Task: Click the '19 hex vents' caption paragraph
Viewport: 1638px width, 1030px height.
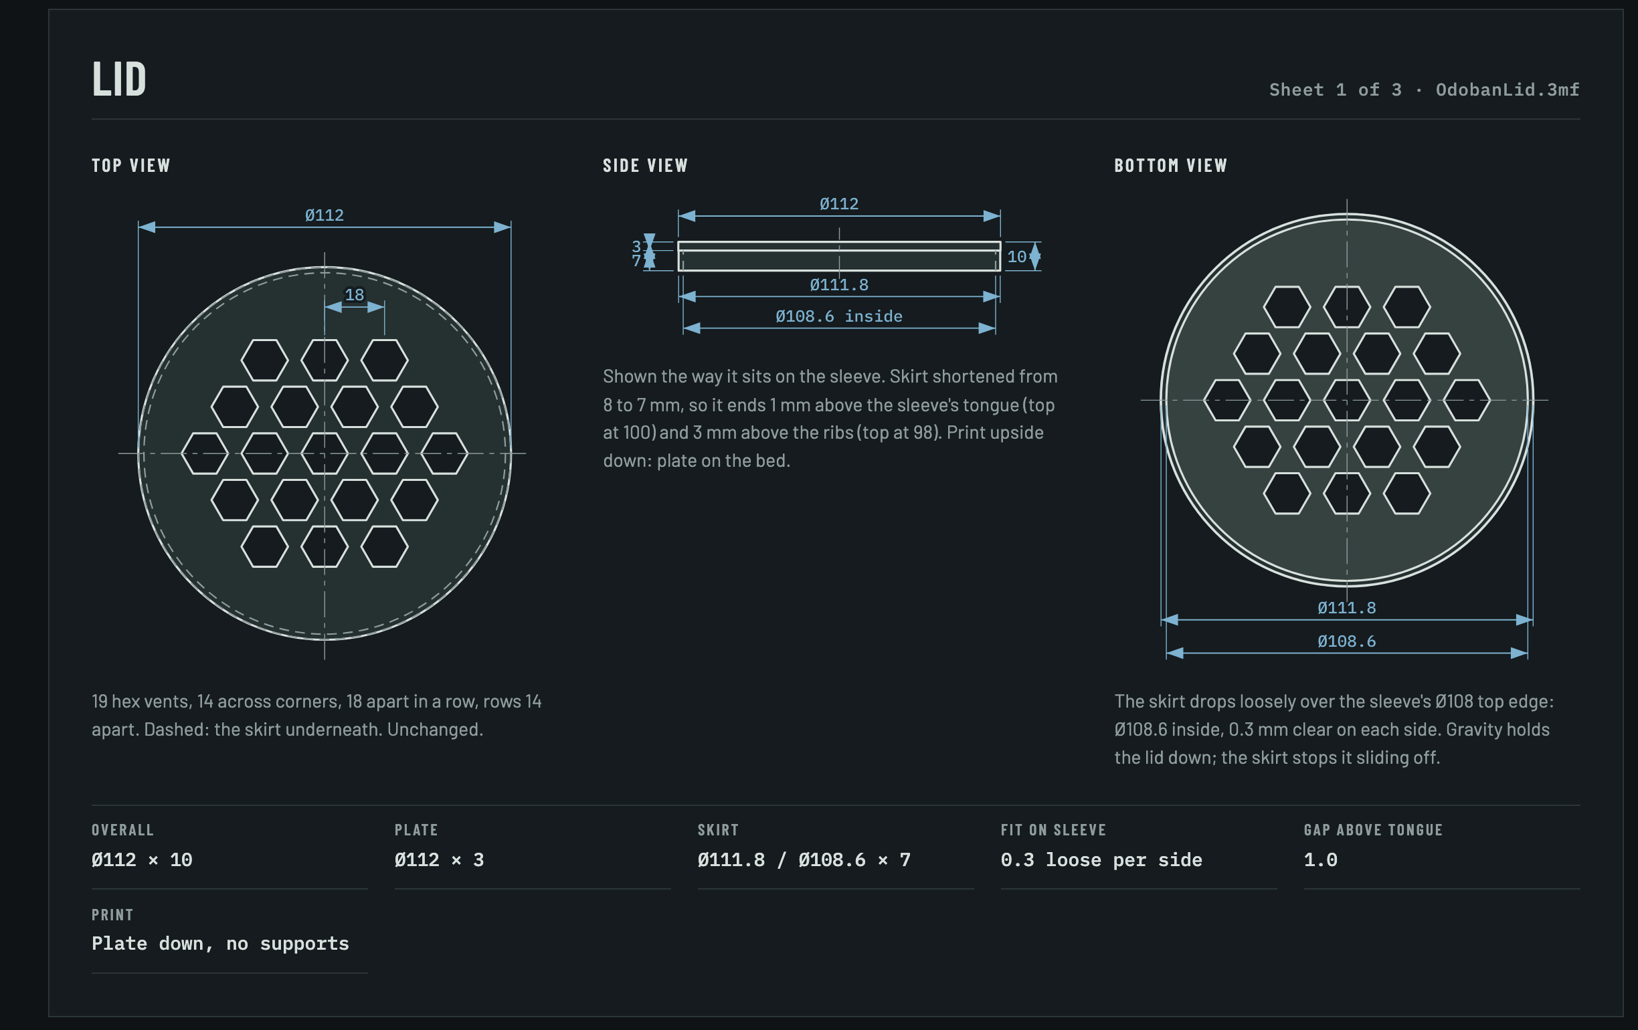Action: pyautogui.click(x=316, y=715)
